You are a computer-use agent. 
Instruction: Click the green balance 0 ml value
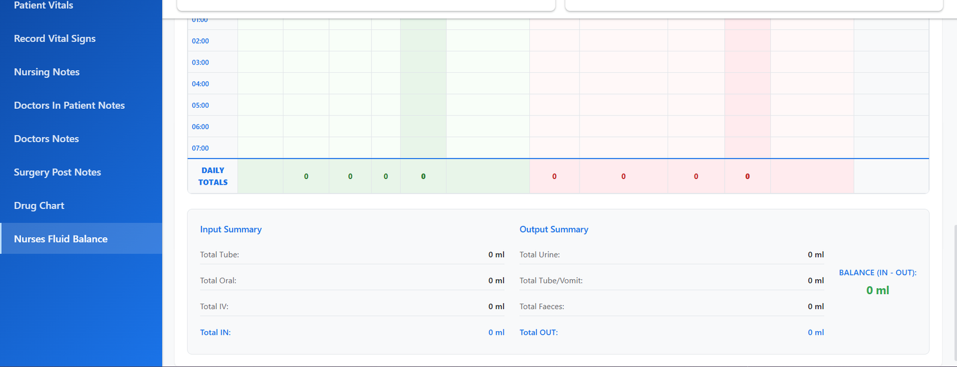point(877,290)
